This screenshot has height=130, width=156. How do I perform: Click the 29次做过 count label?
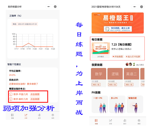pos(101,57)
